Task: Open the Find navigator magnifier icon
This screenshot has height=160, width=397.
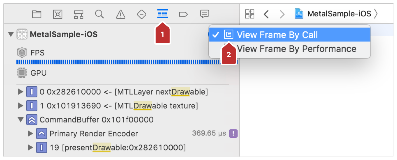Action: pos(100,14)
